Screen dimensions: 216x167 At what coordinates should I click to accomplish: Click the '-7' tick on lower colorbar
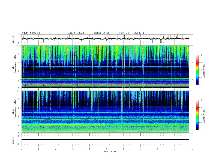[x=201, y=130]
